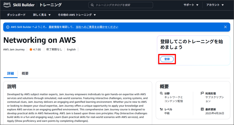The width and height of the screenshot is (234, 125).
Task: Click the 分野 magnifier icon in overview
Action: tap(161, 94)
